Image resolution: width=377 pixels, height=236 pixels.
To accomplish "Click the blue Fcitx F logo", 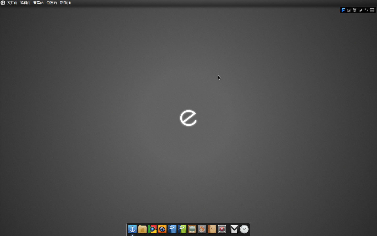I will (x=343, y=10).
